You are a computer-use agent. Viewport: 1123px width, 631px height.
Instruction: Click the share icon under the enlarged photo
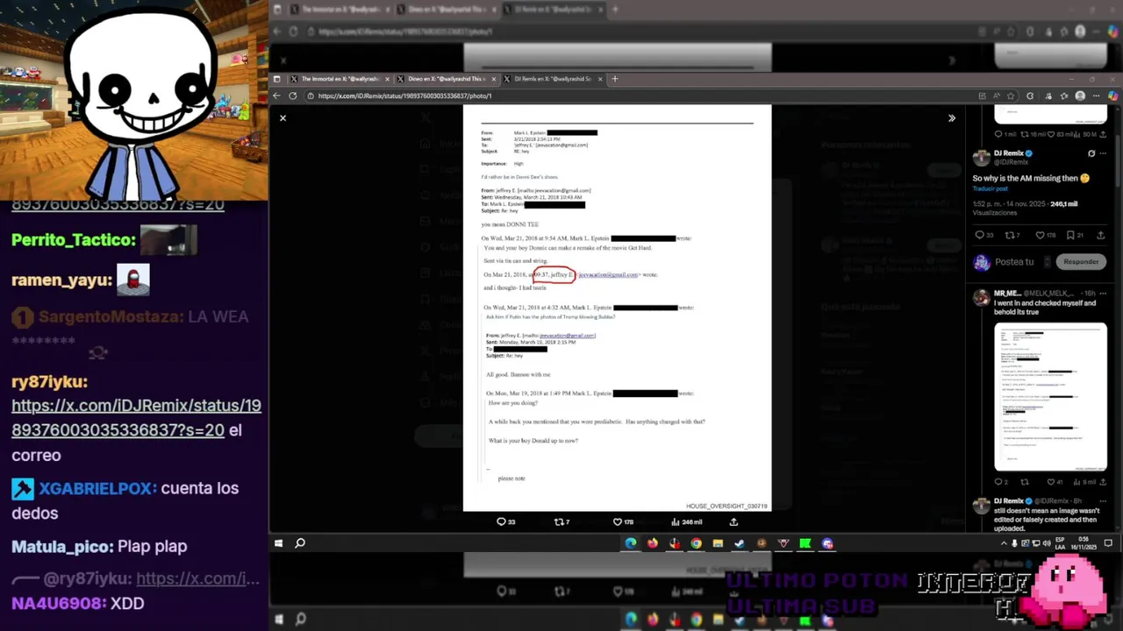[x=733, y=521]
